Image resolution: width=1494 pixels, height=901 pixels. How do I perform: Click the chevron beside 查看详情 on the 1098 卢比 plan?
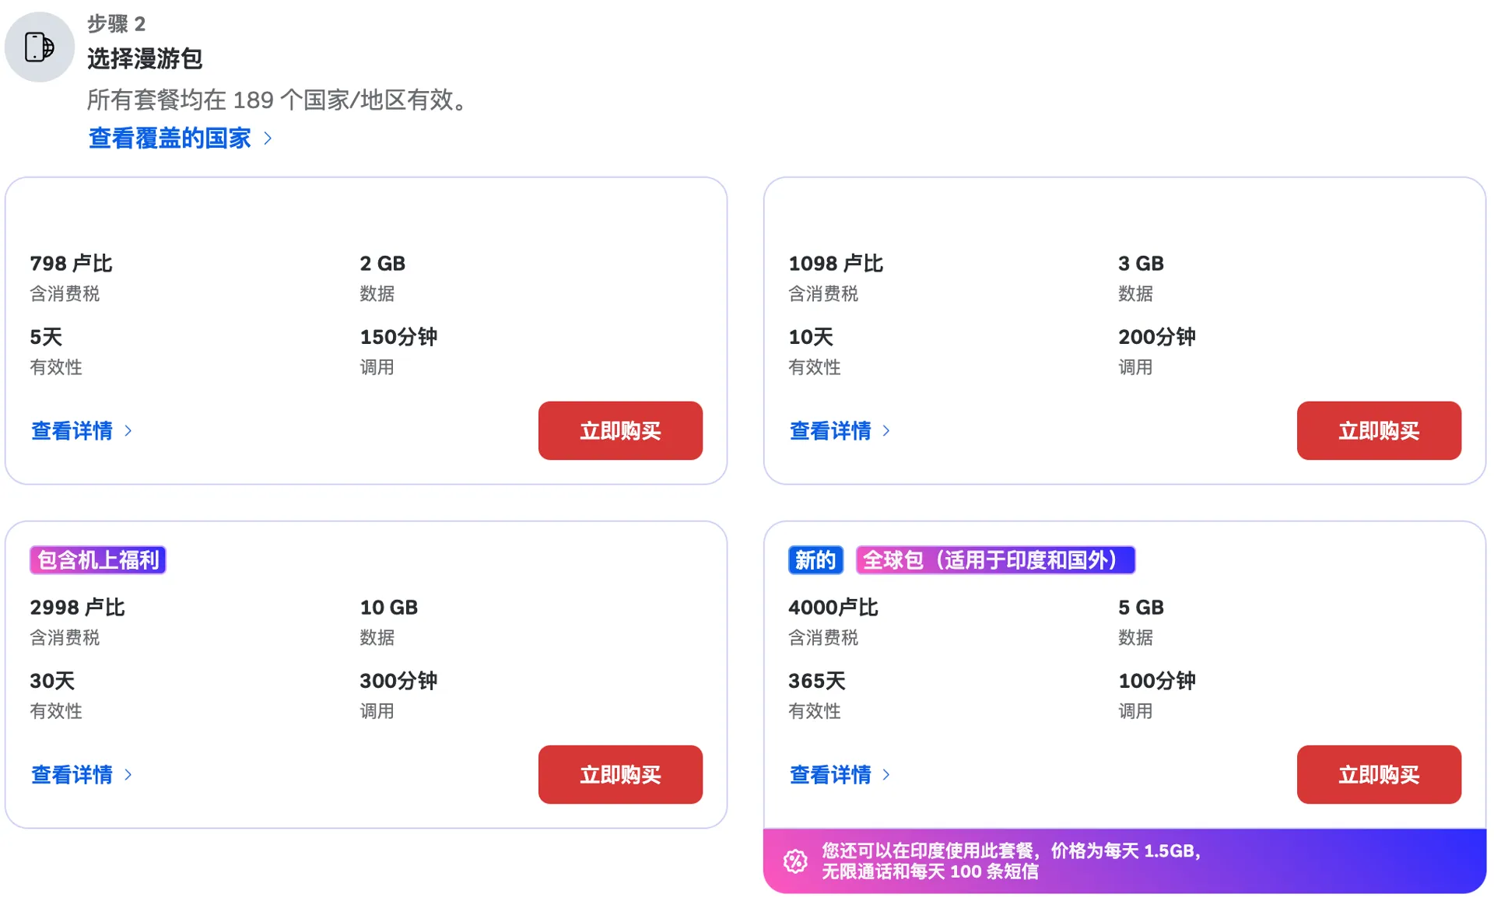click(888, 431)
